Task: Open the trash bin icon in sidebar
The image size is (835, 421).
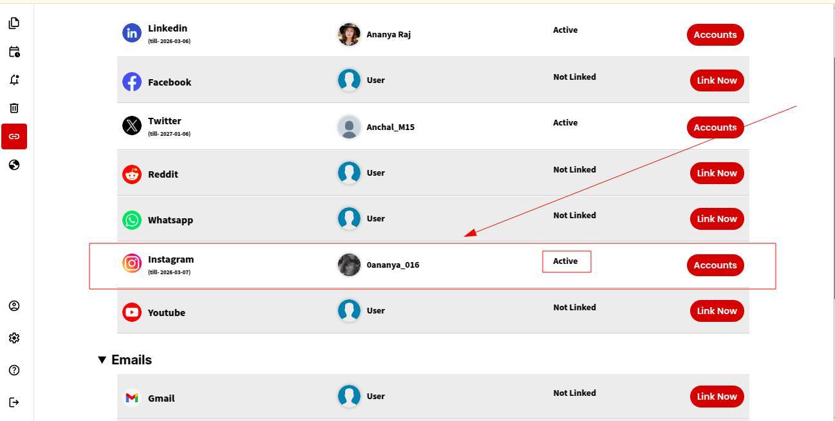Action: [14, 108]
